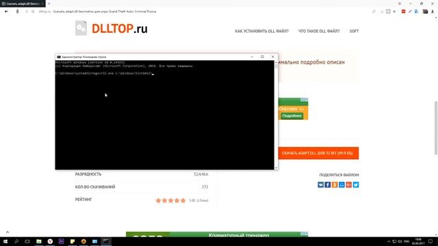The height and width of the screenshot is (246, 438).
Task: Open the black clapperboard extension in browser toolbar
Action: (x=425, y=12)
